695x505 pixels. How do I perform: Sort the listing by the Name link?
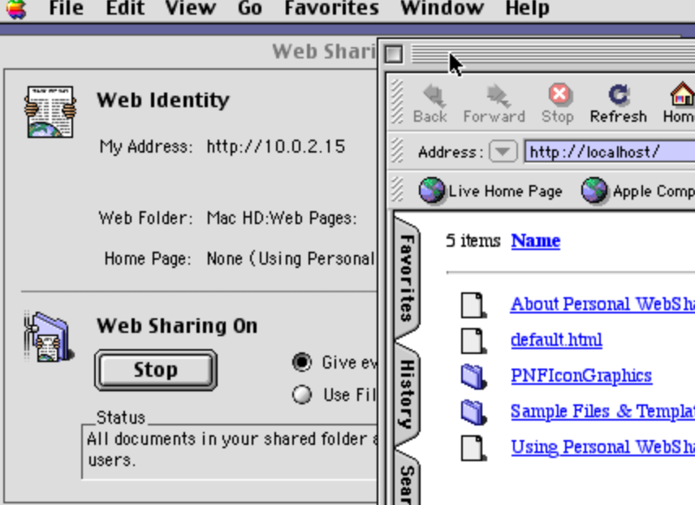pos(535,241)
